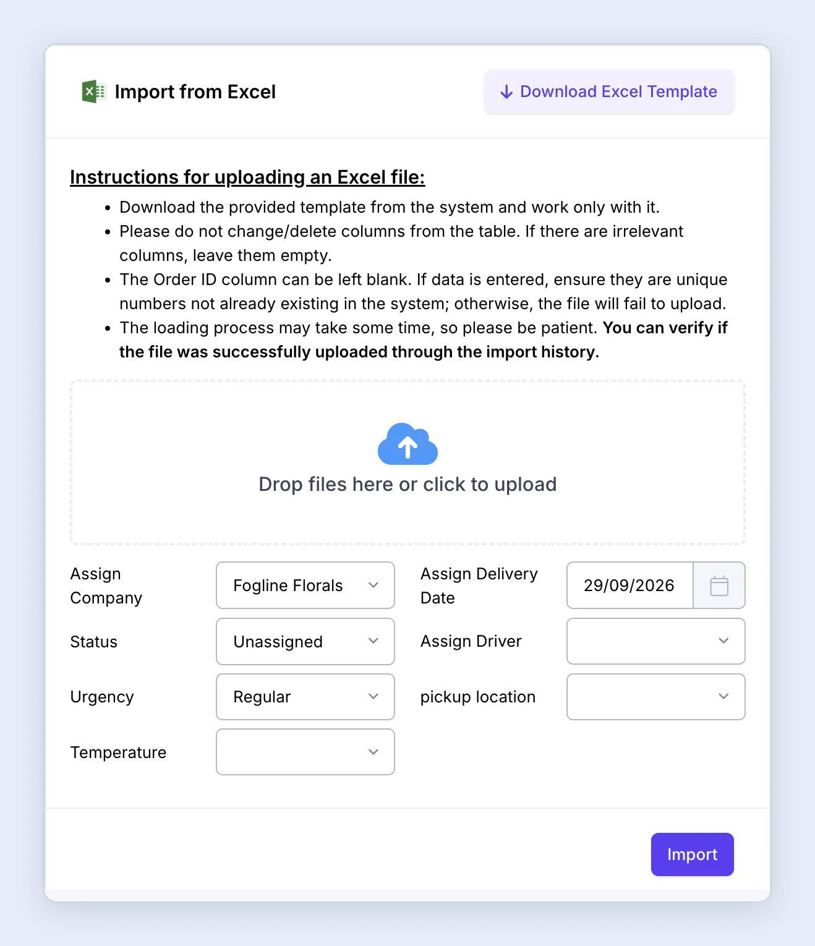Click the Excel logo icon
This screenshot has height=946, width=815.
pos(94,92)
